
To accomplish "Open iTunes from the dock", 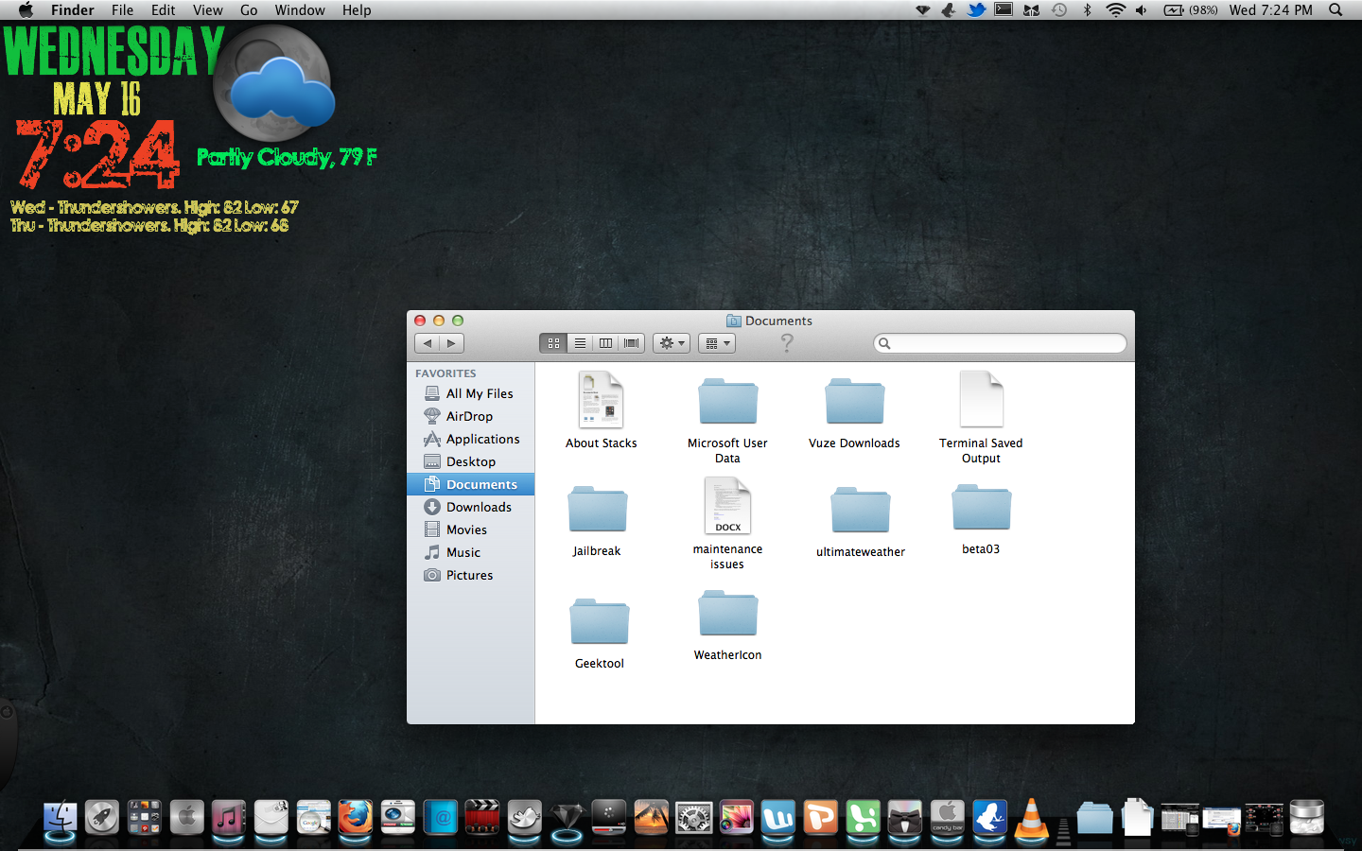I will [228, 817].
